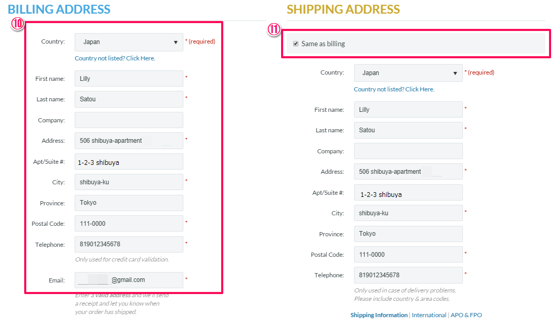The image size is (559, 324).
Task: Click the billing City field
Action: point(129,182)
